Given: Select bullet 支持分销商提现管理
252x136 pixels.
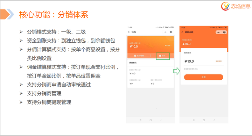Looking at the screenshot, I should [49, 102].
